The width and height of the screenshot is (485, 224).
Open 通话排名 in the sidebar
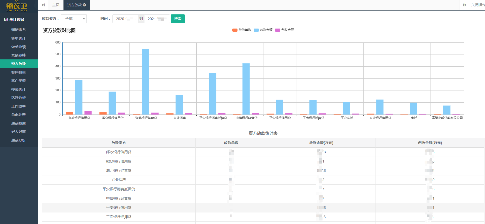point(19,30)
